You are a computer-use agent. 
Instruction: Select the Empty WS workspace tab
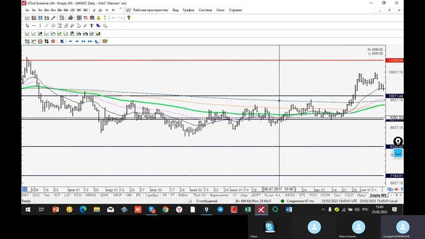[378, 195]
